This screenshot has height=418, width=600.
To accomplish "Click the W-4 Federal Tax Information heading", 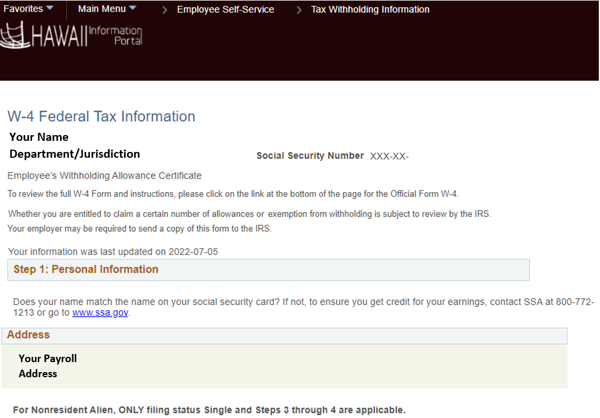I will tap(101, 116).
